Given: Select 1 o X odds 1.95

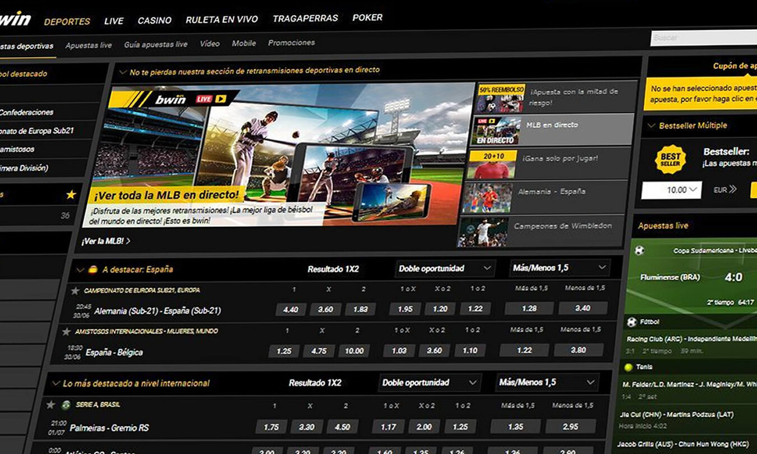Looking at the screenshot, I should [405, 309].
